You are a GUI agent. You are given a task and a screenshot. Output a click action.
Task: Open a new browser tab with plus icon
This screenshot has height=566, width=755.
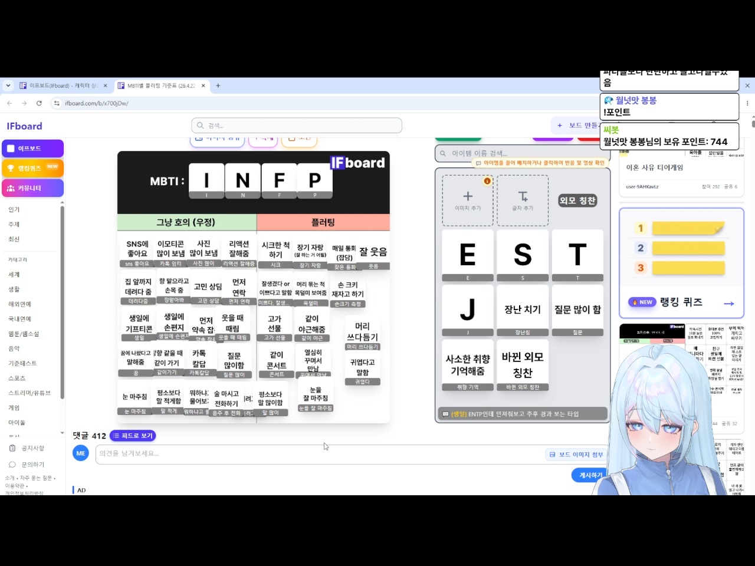tap(218, 85)
